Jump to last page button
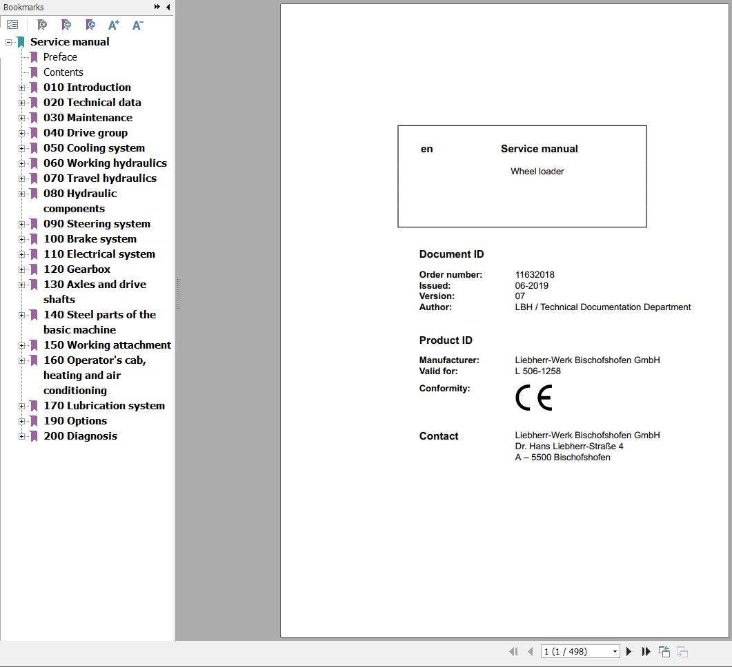 [x=646, y=651]
